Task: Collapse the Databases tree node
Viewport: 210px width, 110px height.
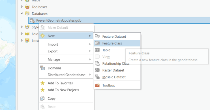Action: pos(22,14)
